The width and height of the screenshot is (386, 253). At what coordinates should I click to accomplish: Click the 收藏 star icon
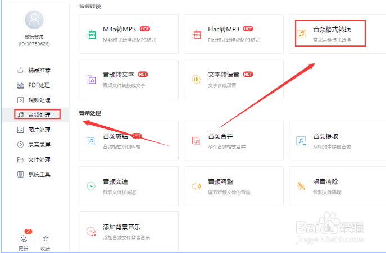click(x=46, y=238)
